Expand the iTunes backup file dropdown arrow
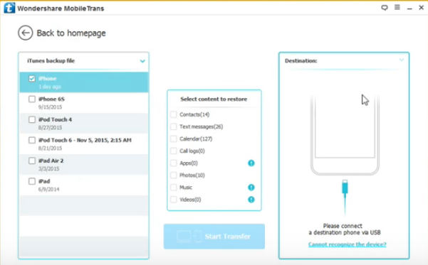 coord(142,61)
